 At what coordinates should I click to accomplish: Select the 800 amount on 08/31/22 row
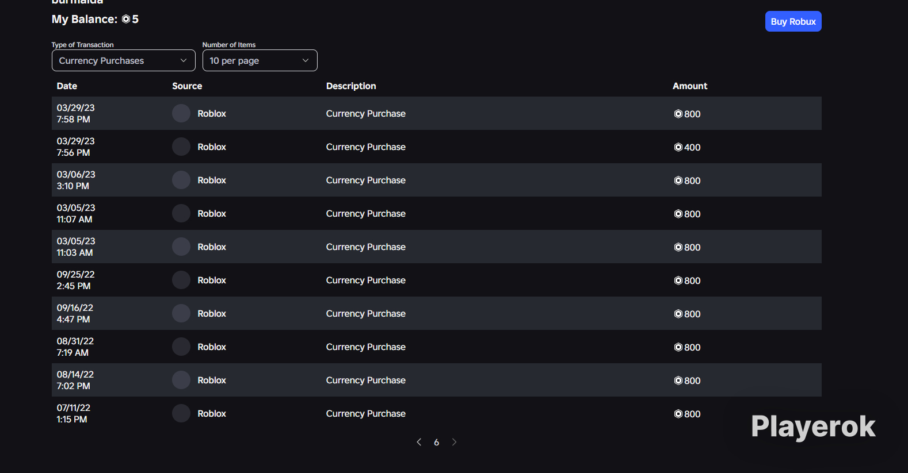point(692,347)
